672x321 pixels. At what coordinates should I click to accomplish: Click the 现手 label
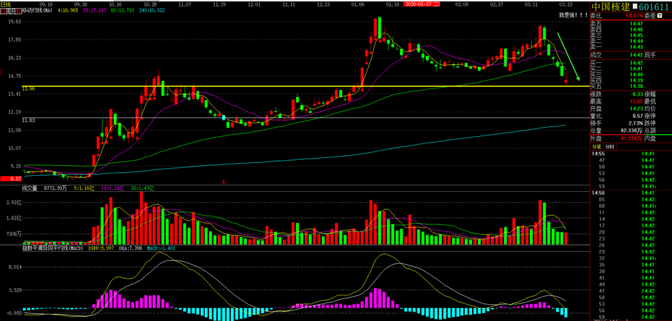[650, 55]
